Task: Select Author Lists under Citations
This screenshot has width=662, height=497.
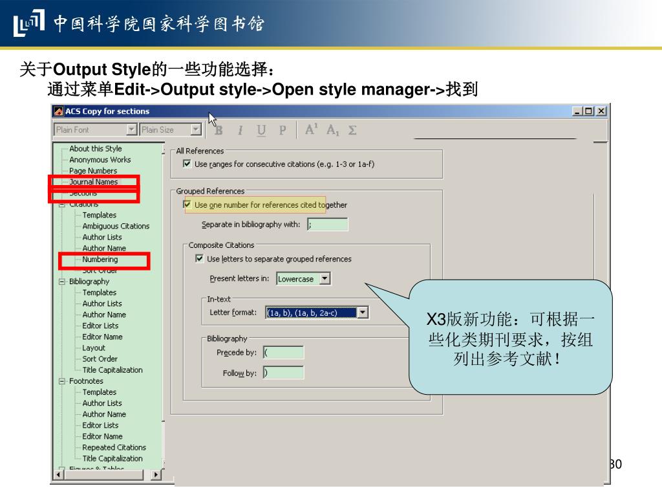Action: tap(102, 237)
